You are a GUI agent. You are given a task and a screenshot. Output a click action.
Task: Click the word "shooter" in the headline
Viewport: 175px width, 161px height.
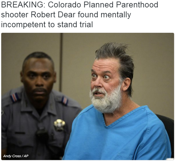point(15,15)
